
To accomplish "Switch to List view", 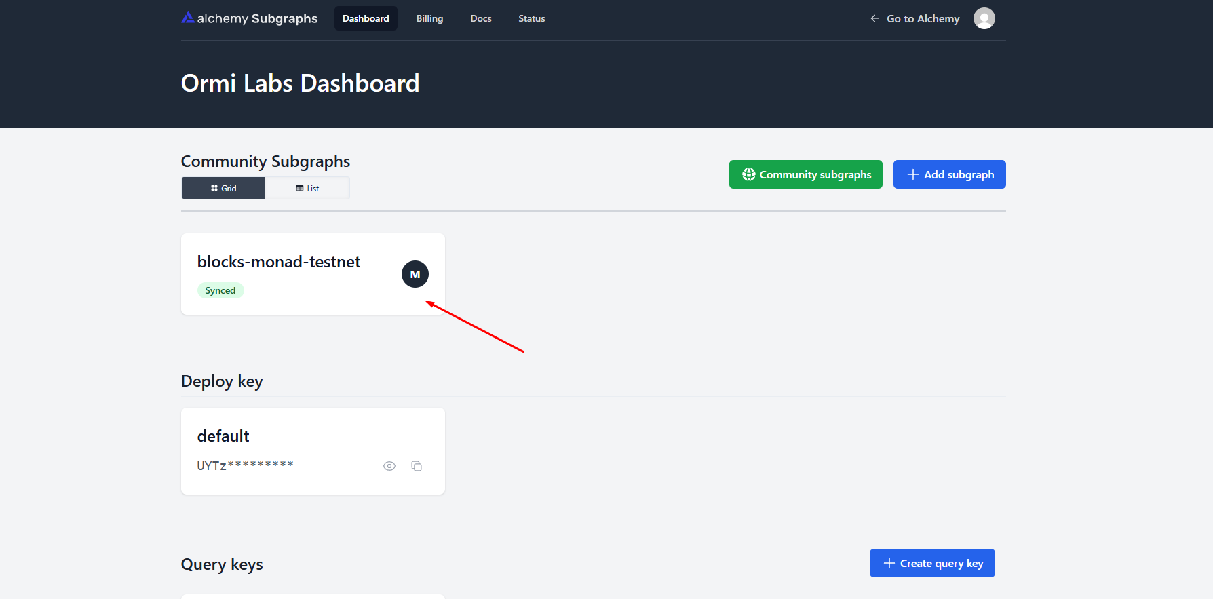I will pos(307,188).
